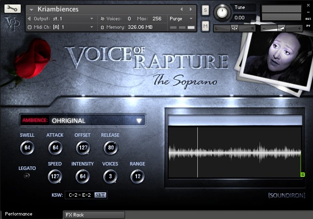Click the pan center marker icon
313x219 pixels.
tap(234, 28)
